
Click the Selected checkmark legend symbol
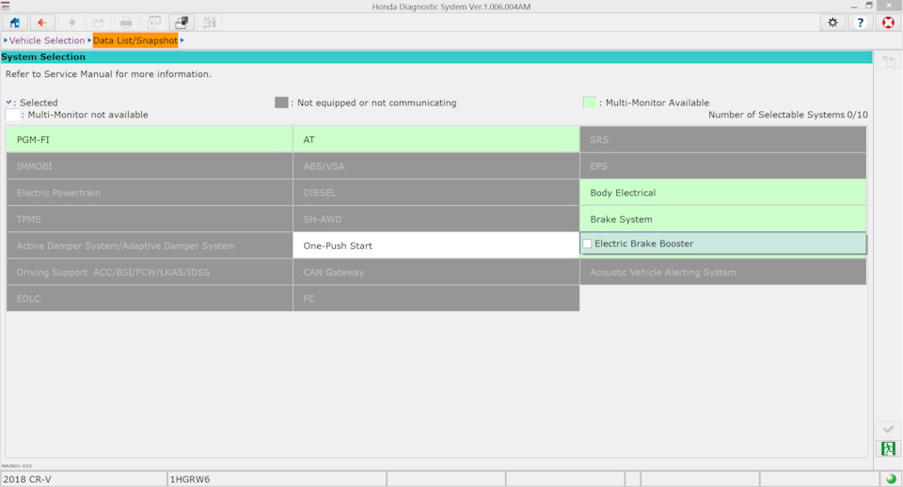click(8, 102)
